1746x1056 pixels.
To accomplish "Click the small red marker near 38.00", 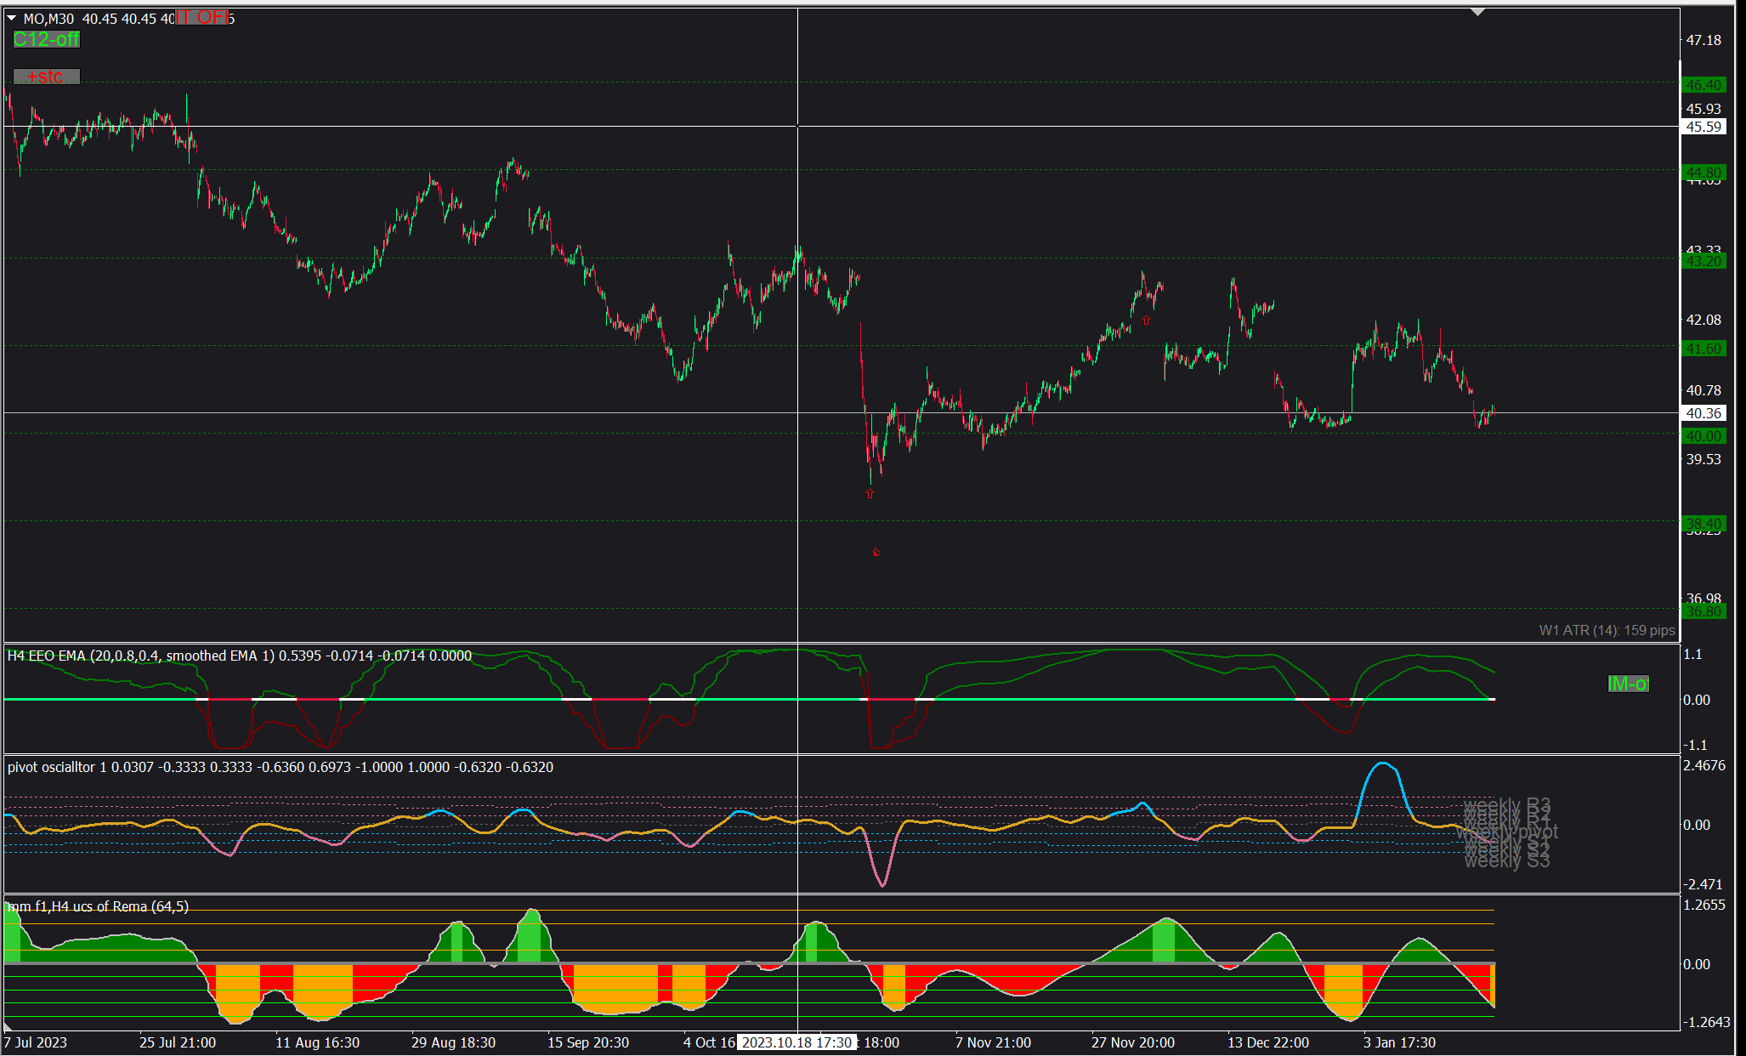I will click(876, 552).
